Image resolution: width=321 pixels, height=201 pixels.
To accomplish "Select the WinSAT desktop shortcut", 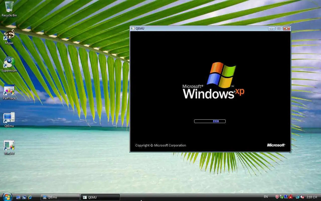I will coord(9,147).
